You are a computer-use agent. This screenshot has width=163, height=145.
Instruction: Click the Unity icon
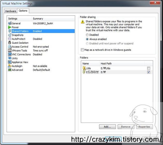(10, 58)
